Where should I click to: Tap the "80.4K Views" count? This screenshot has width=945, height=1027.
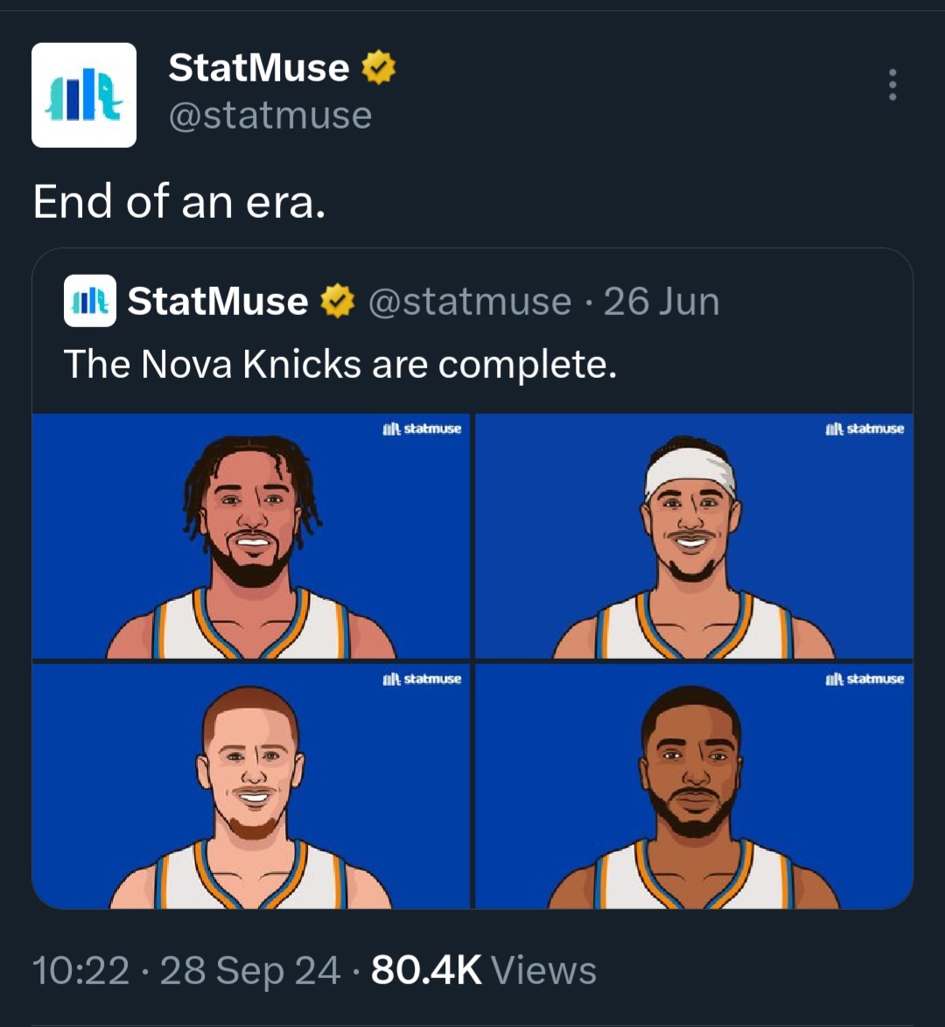[x=484, y=970]
